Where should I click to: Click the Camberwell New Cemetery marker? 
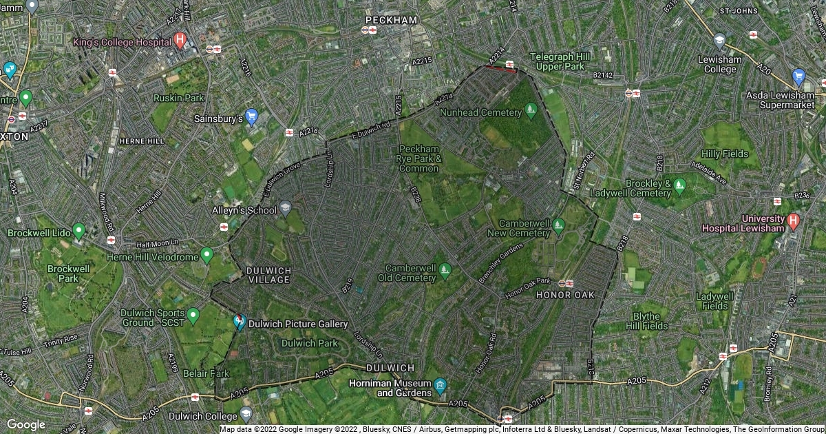pyautogui.click(x=558, y=225)
